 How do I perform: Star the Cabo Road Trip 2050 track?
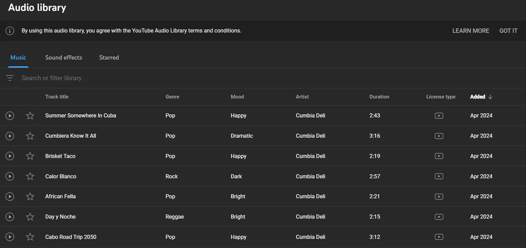point(30,237)
